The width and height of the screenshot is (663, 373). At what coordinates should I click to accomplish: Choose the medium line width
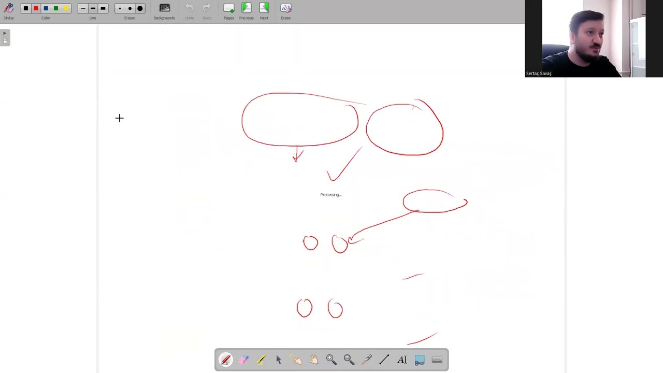click(93, 8)
